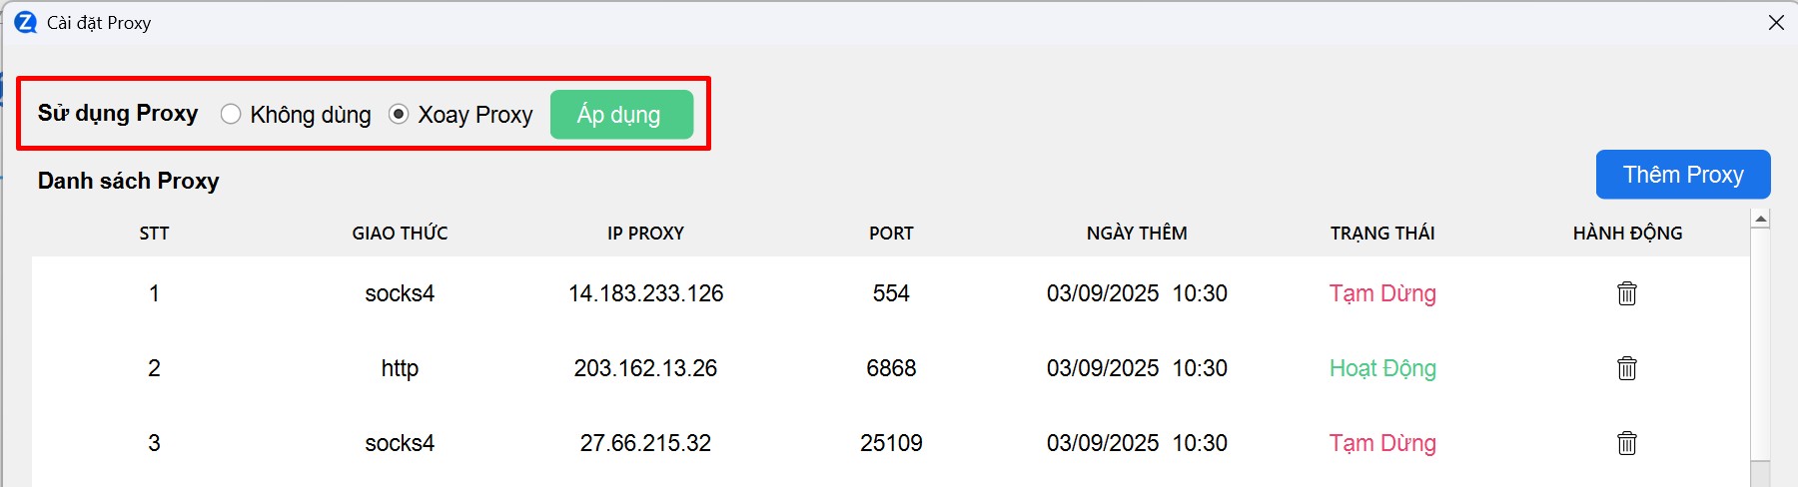Delete the socks4 proxy 14.183.233.126
The height and width of the screenshot is (487, 1798).
[1626, 293]
